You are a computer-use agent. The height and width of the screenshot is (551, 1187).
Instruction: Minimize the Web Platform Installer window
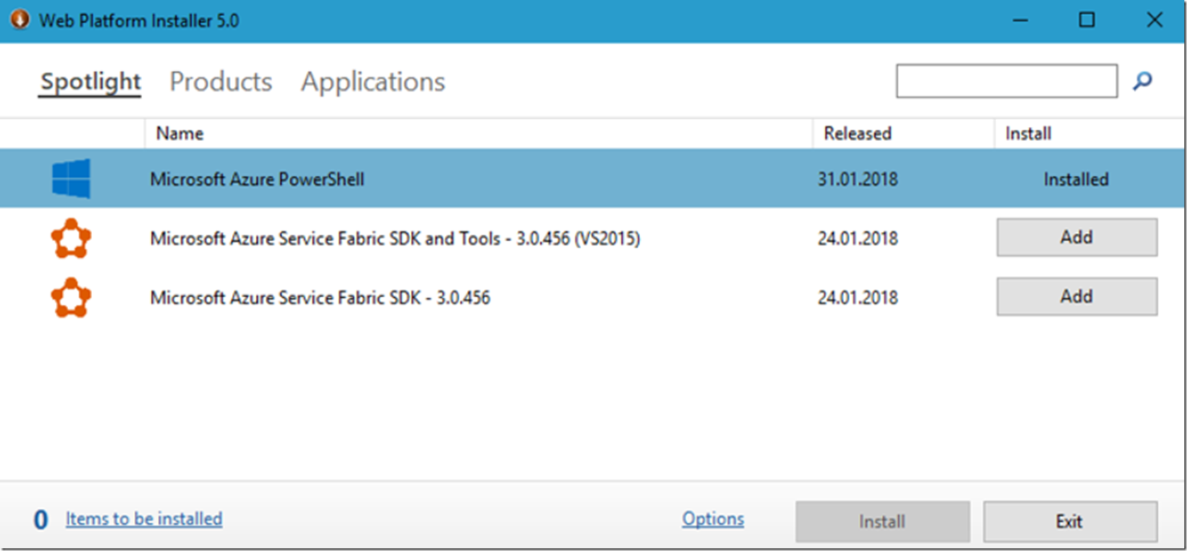coord(1020,20)
